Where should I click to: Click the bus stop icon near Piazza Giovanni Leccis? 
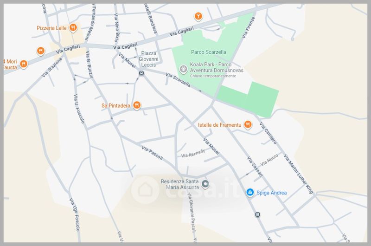pos(141,73)
